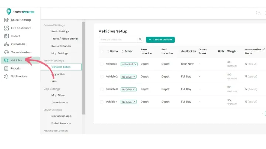Go to Zone Groups settings
The height and width of the screenshot is (149, 266).
[59, 103]
